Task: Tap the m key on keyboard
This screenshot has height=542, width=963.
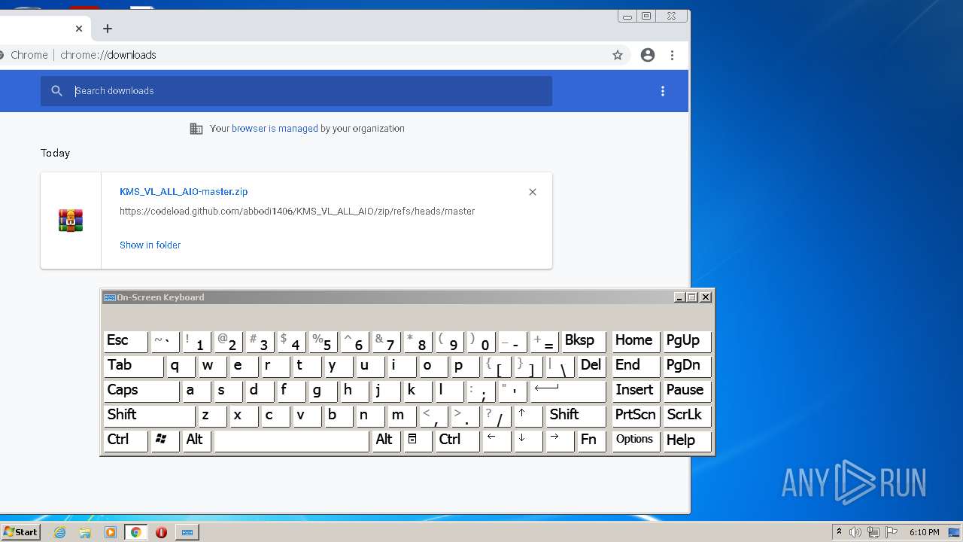Action: [x=402, y=416]
